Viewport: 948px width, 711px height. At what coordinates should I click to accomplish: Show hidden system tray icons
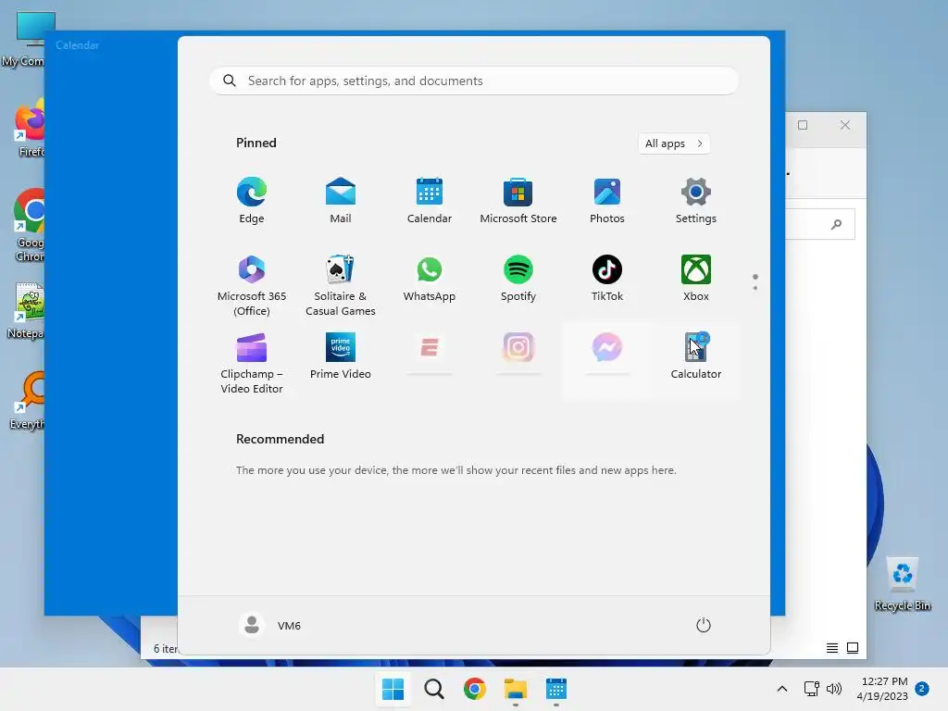point(781,689)
